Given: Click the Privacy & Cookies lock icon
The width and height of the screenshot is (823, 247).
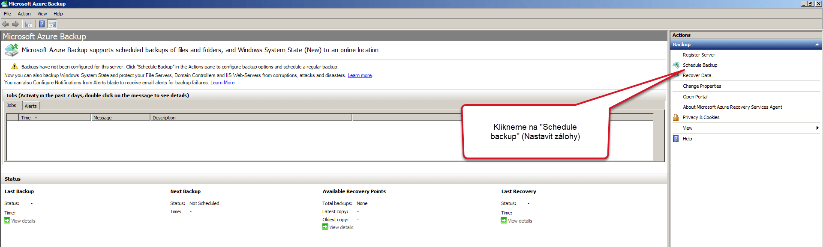Looking at the screenshot, I should (676, 117).
